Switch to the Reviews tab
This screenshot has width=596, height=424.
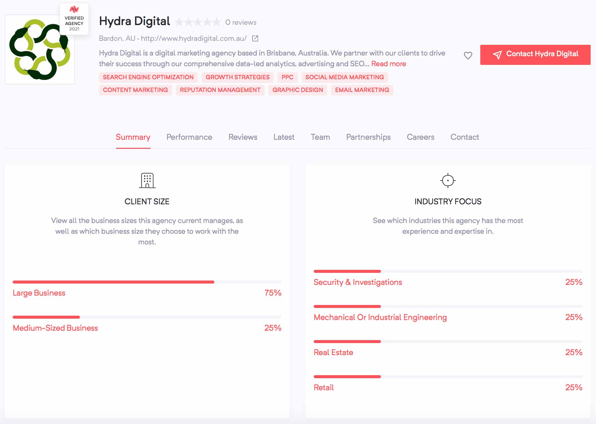pos(243,137)
